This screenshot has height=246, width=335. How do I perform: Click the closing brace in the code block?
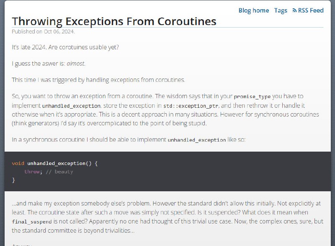point(13,180)
